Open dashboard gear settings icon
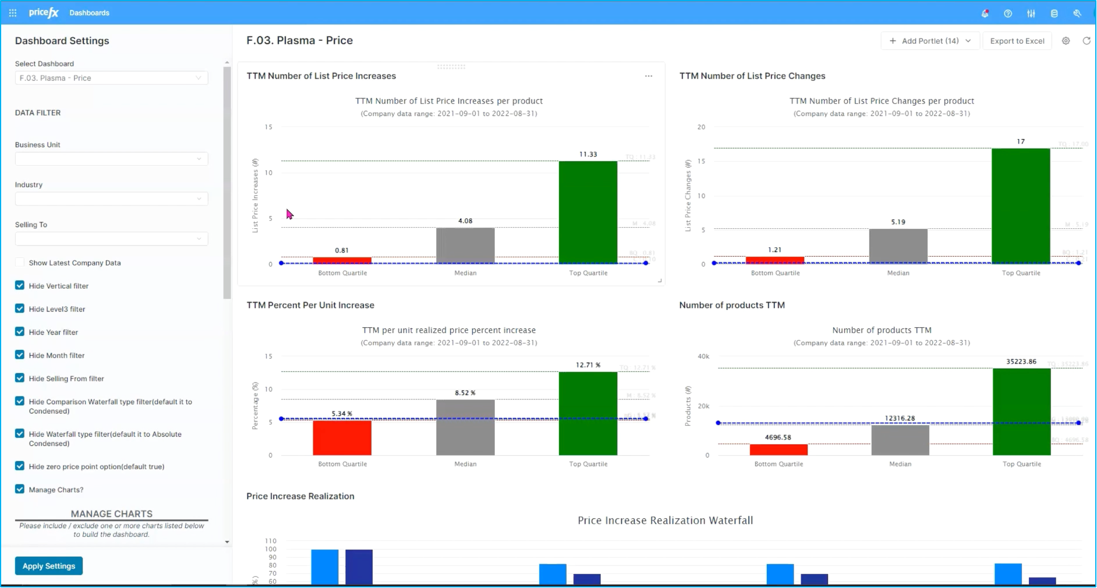This screenshot has width=1097, height=588. click(x=1066, y=41)
